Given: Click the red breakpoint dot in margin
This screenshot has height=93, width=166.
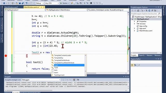Looking at the screenshot, I should click(6, 56).
